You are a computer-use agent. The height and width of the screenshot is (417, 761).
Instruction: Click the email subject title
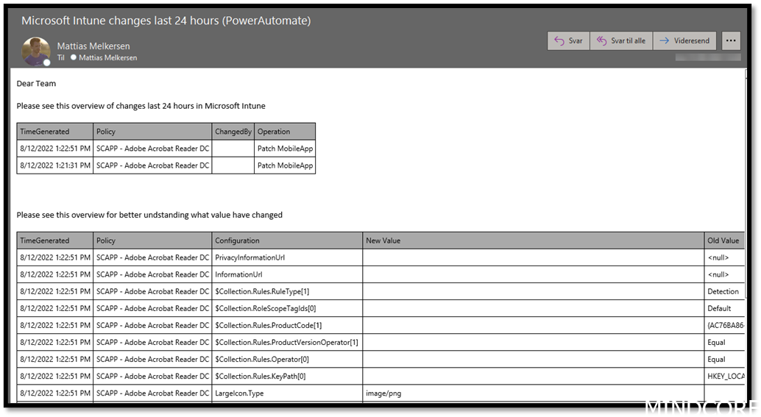pos(166,21)
